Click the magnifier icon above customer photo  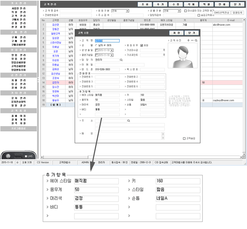(196, 40)
